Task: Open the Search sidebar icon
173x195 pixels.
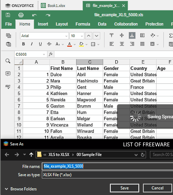Action: pos(8,61)
